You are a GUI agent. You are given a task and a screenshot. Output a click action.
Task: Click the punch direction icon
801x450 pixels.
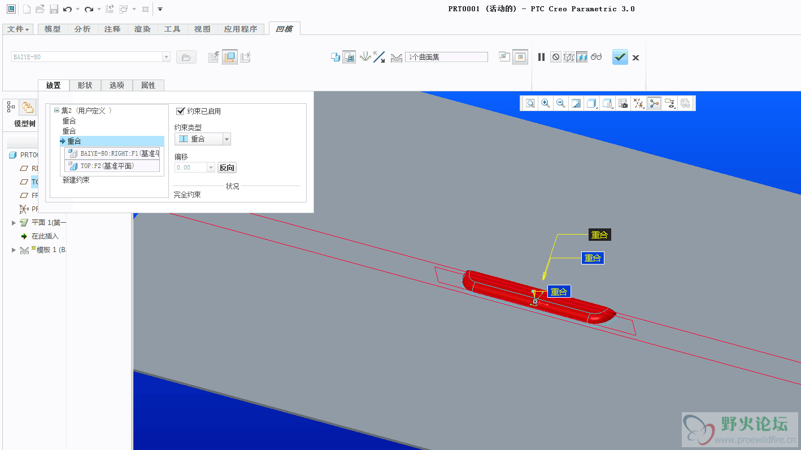pyautogui.click(x=365, y=57)
